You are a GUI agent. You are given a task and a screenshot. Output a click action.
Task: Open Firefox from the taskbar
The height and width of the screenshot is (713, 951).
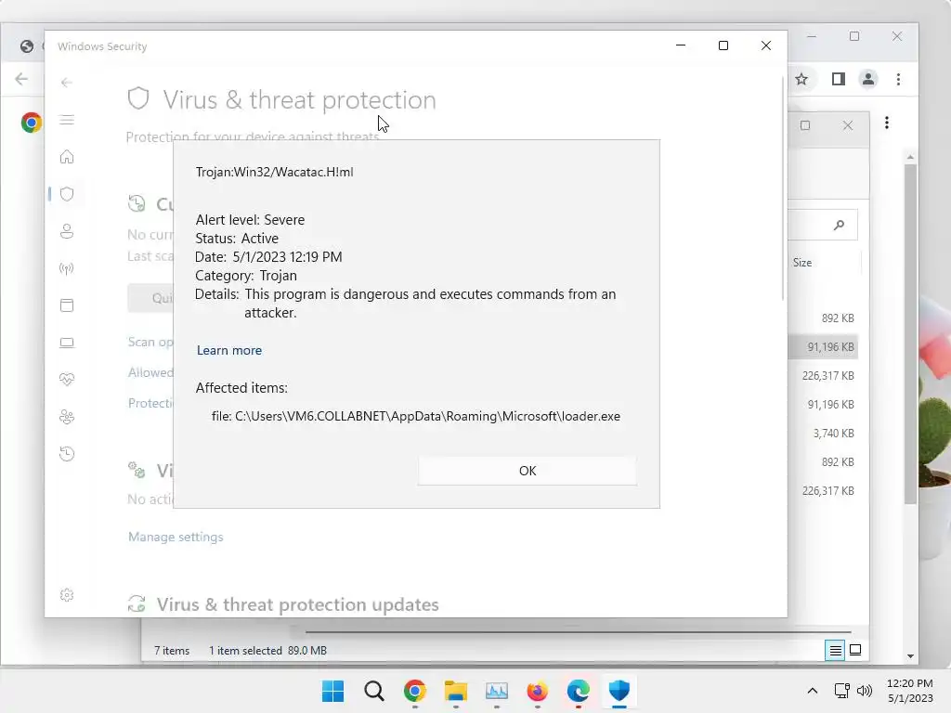pos(538,691)
